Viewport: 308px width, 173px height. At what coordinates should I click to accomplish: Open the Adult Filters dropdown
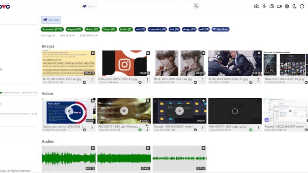pyautogui.click(x=88, y=35)
